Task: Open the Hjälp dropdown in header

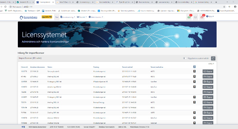Action: pos(210,17)
